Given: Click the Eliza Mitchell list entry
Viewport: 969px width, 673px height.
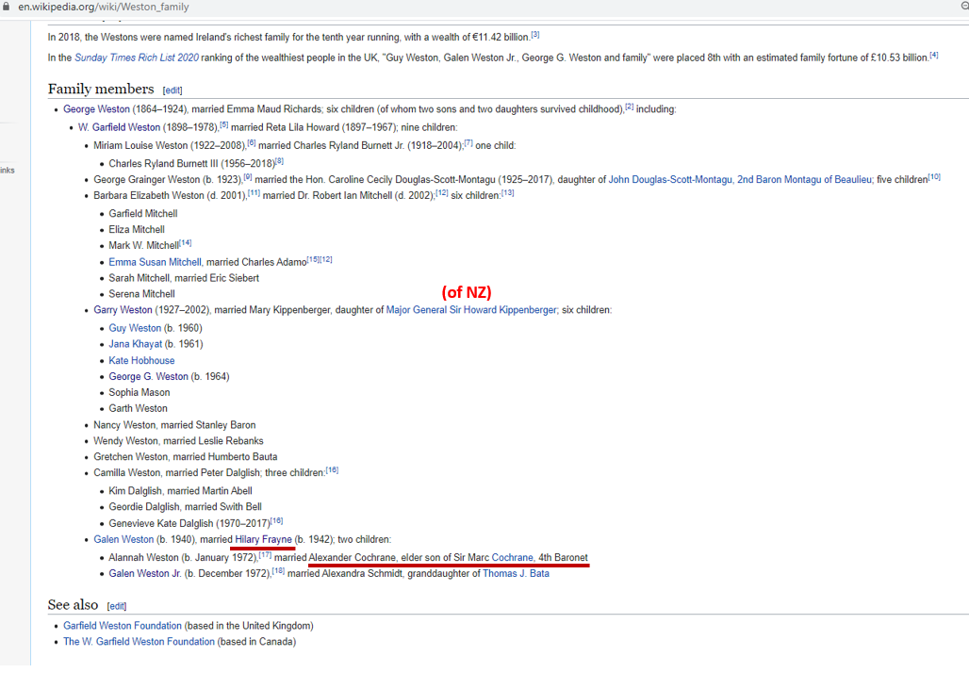Looking at the screenshot, I should 137,230.
